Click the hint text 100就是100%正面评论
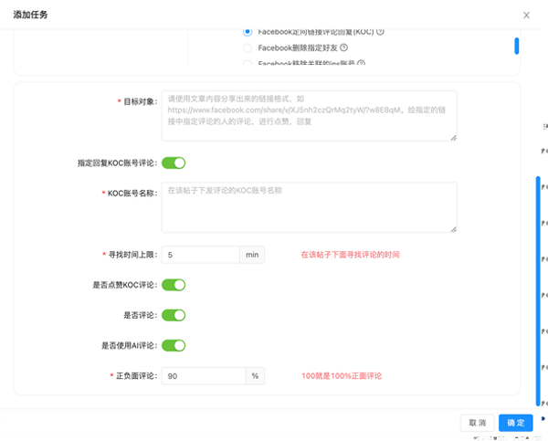This screenshot has width=548, height=441. tap(342, 376)
